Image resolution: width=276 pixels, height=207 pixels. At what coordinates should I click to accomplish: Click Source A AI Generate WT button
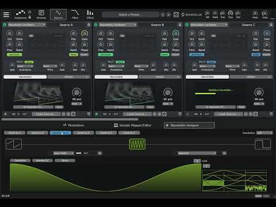pos(33,107)
